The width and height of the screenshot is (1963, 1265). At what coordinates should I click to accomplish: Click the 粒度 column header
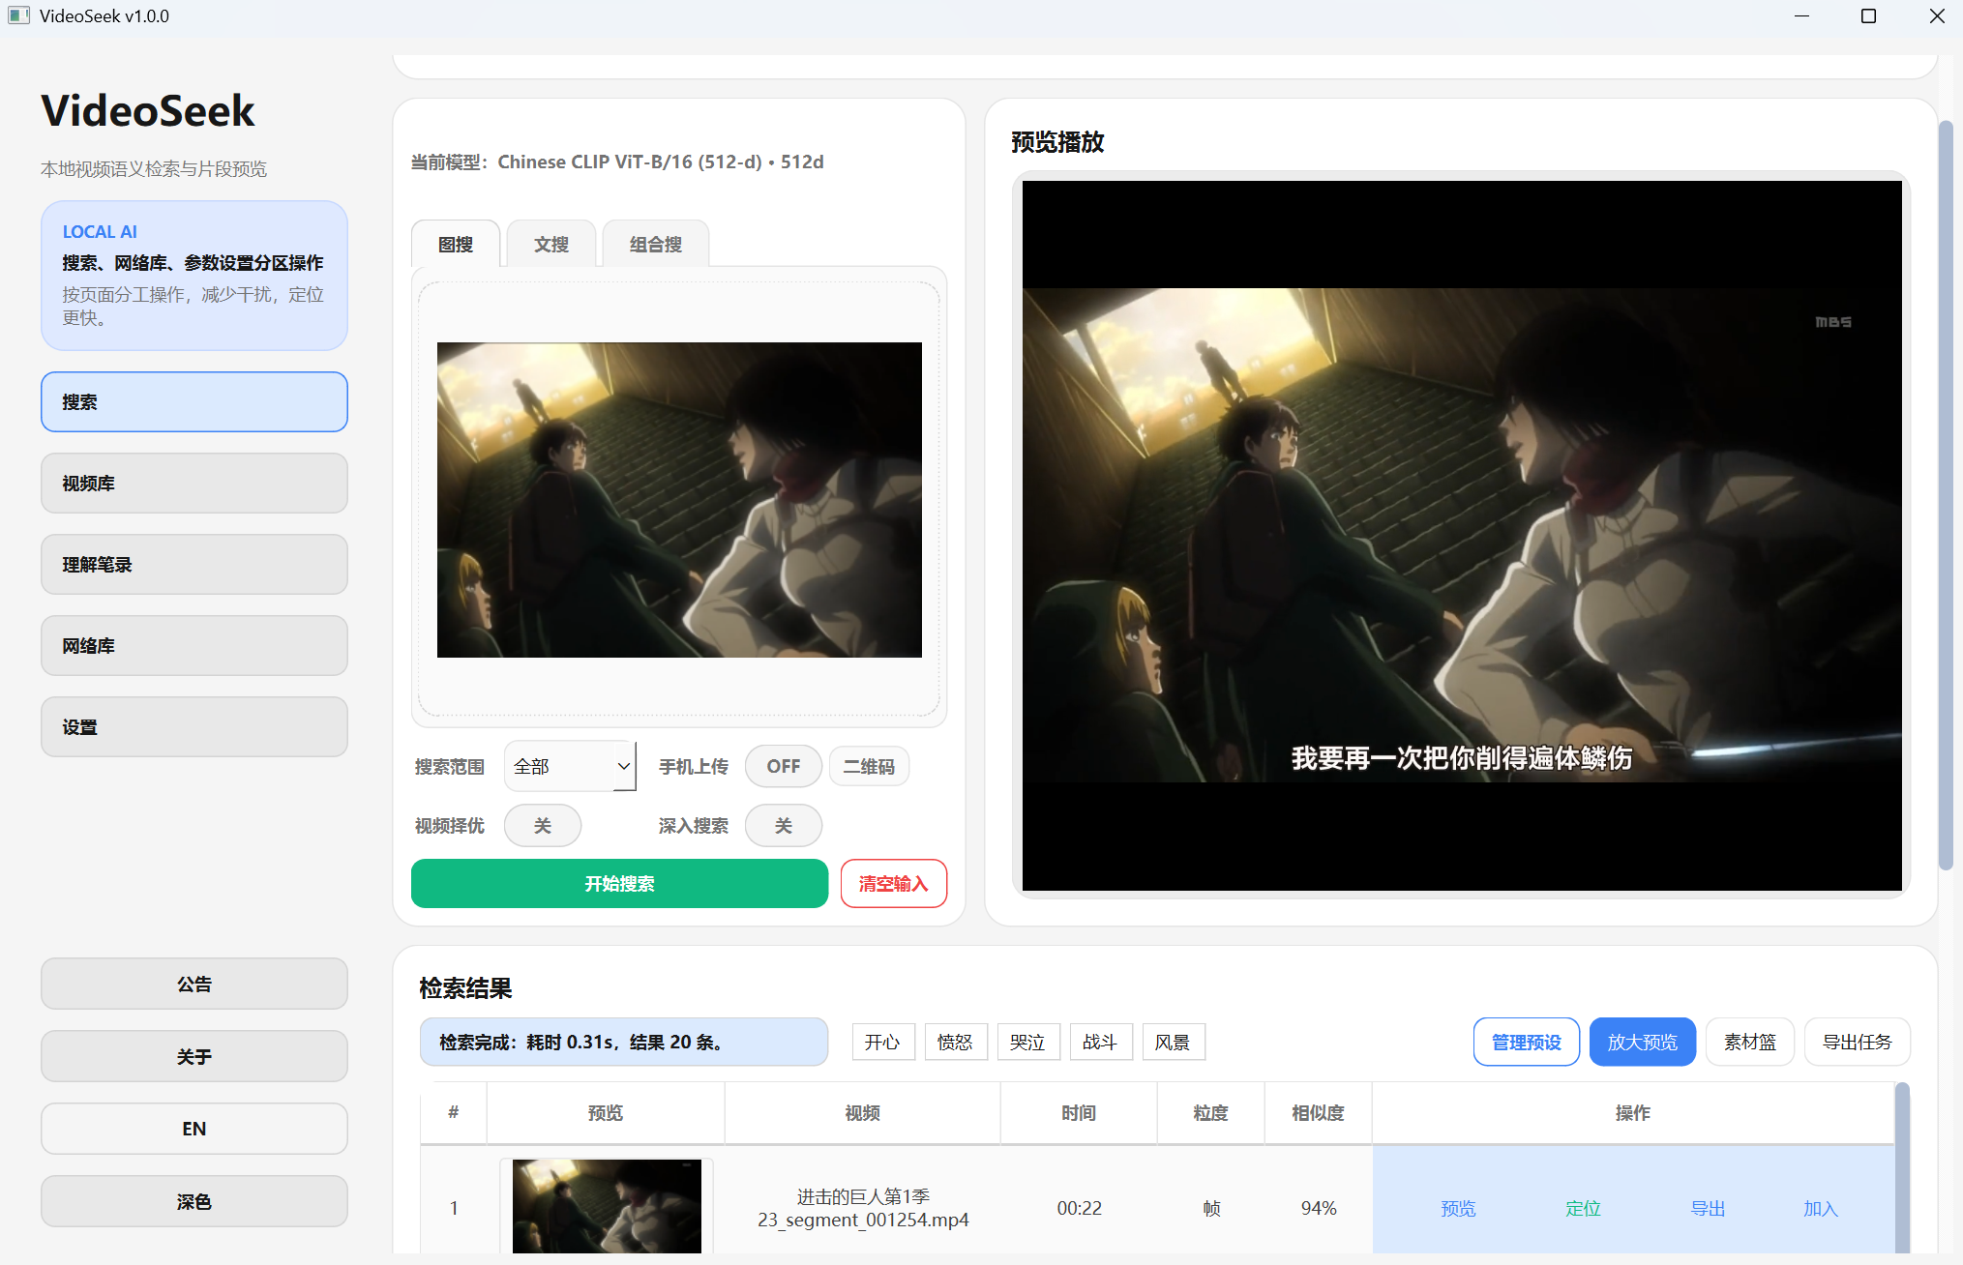click(1210, 1113)
